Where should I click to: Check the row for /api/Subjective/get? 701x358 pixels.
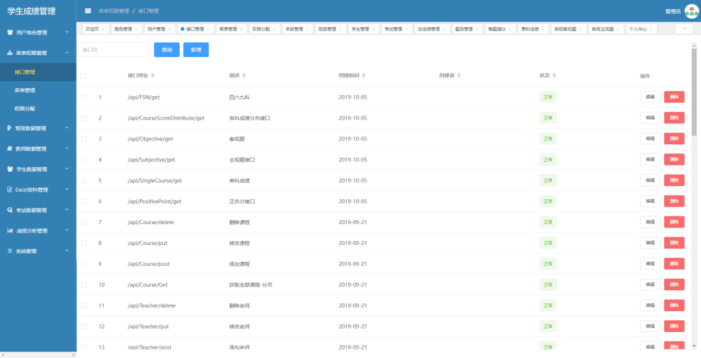click(x=84, y=160)
